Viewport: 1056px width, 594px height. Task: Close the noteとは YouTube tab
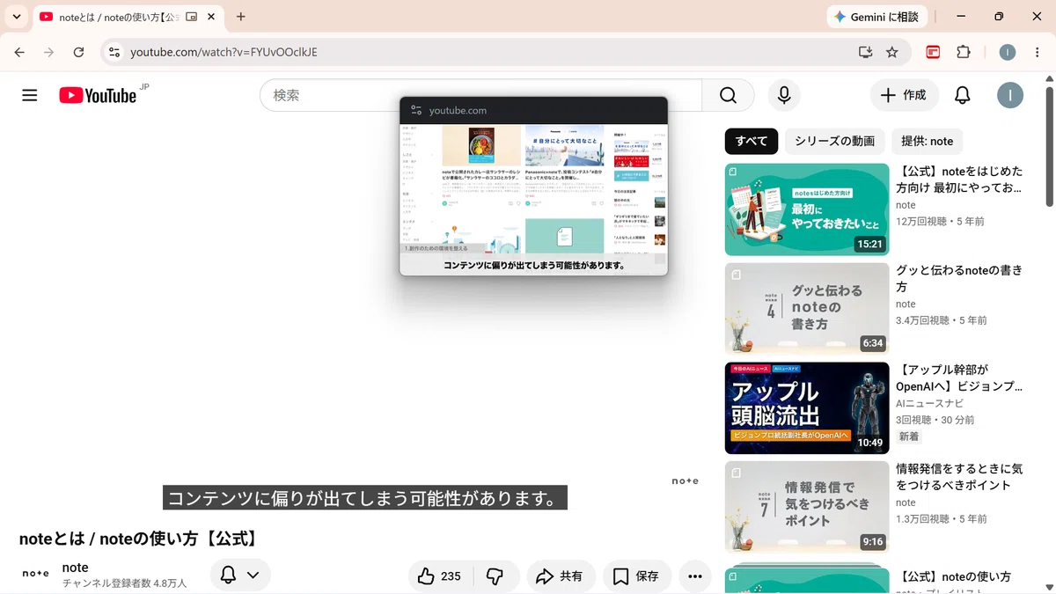(211, 17)
